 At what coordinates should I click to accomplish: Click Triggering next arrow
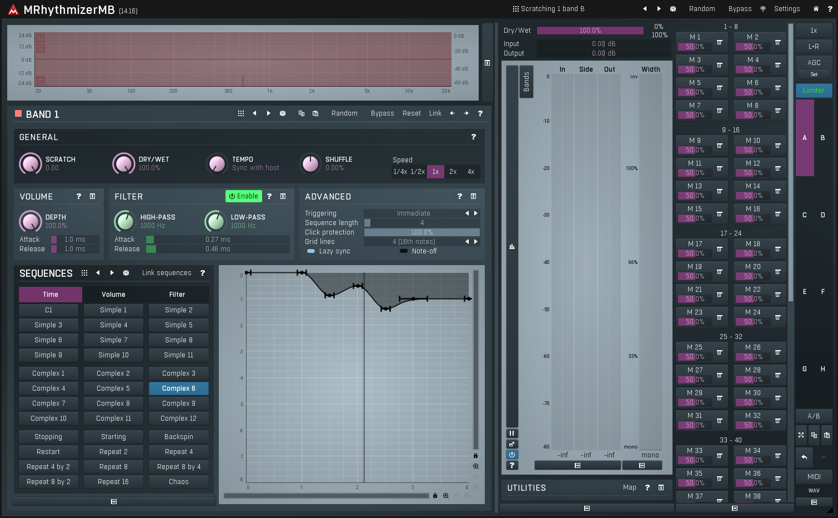(475, 213)
